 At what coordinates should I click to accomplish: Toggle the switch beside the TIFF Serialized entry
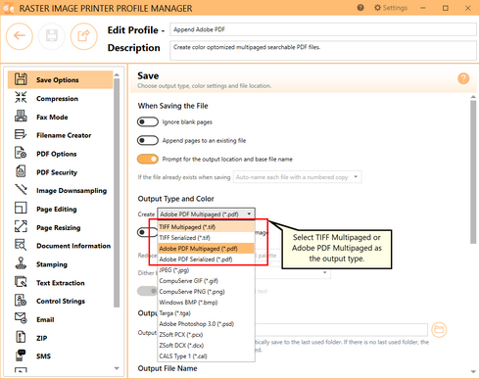[147, 232]
